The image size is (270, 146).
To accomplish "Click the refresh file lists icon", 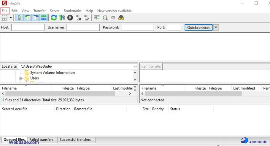I will [x=54, y=18].
